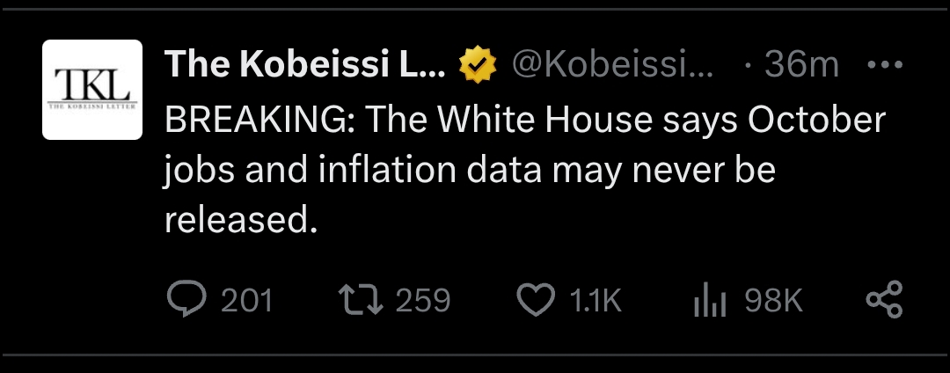Open the reply speech bubble icon
The width and height of the screenshot is (950, 373).
coord(185,301)
